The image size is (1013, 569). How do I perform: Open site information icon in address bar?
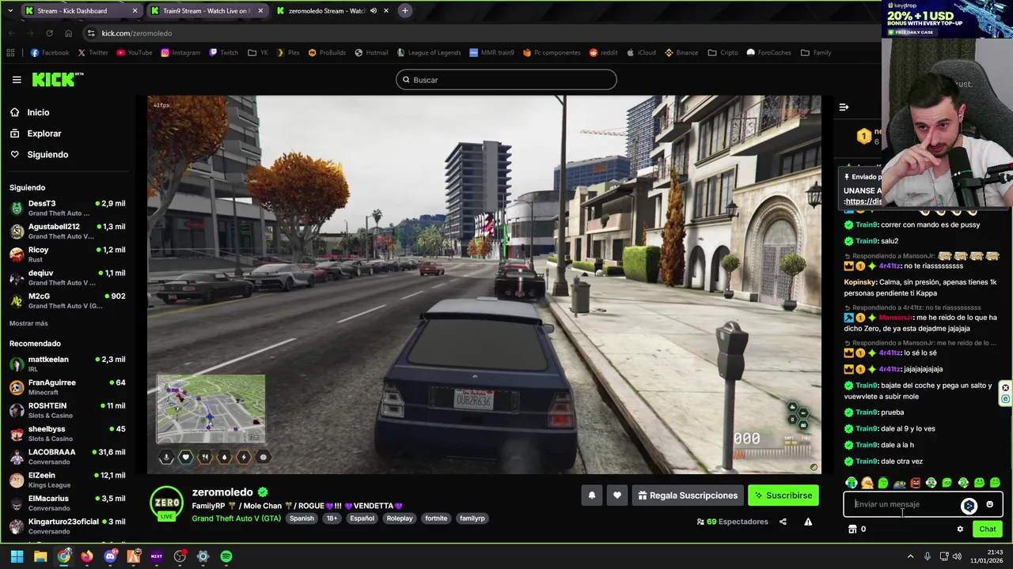(x=91, y=33)
